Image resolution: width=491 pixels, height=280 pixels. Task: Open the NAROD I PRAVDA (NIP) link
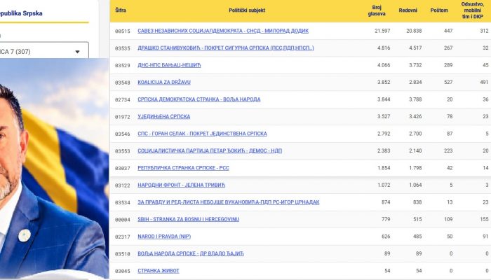tap(164, 237)
